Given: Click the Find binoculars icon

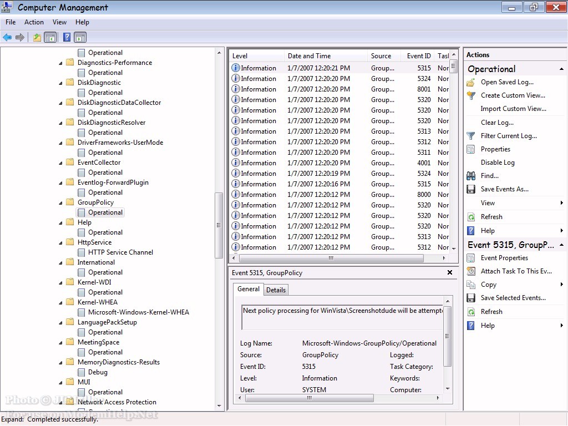Looking at the screenshot, I should click(471, 176).
